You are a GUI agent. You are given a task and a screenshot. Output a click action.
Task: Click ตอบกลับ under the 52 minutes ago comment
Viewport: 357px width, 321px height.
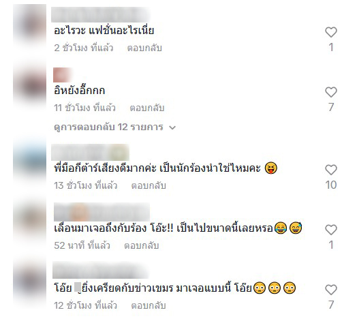(141, 245)
